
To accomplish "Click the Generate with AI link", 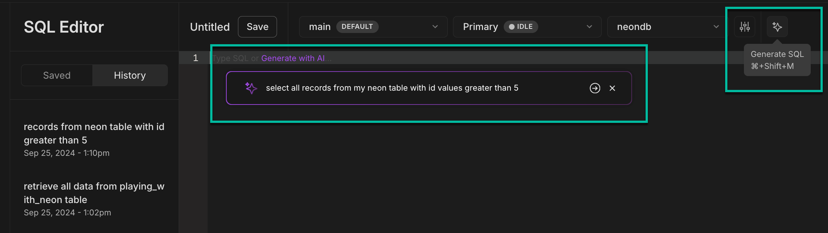I will [293, 58].
